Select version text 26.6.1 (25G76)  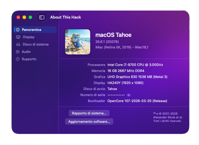click(x=107, y=42)
